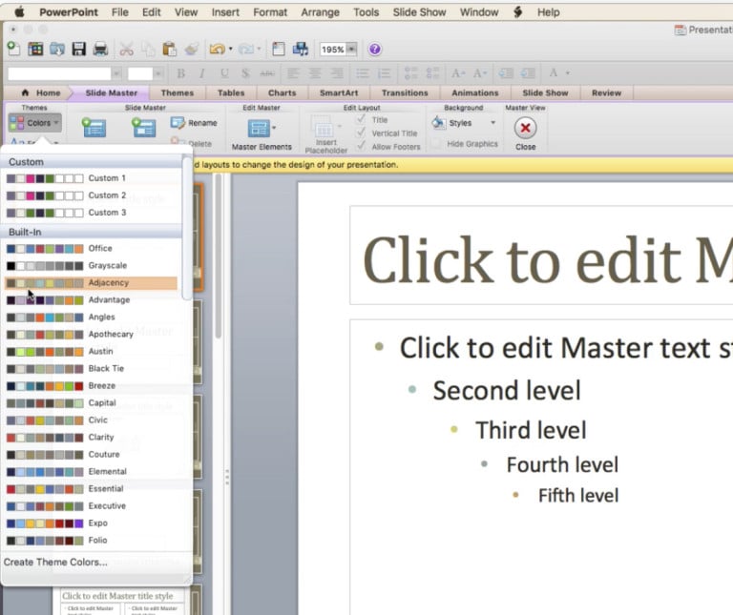The height and width of the screenshot is (615, 733).
Task: Choose the Breeze color theme
Action: coord(91,386)
